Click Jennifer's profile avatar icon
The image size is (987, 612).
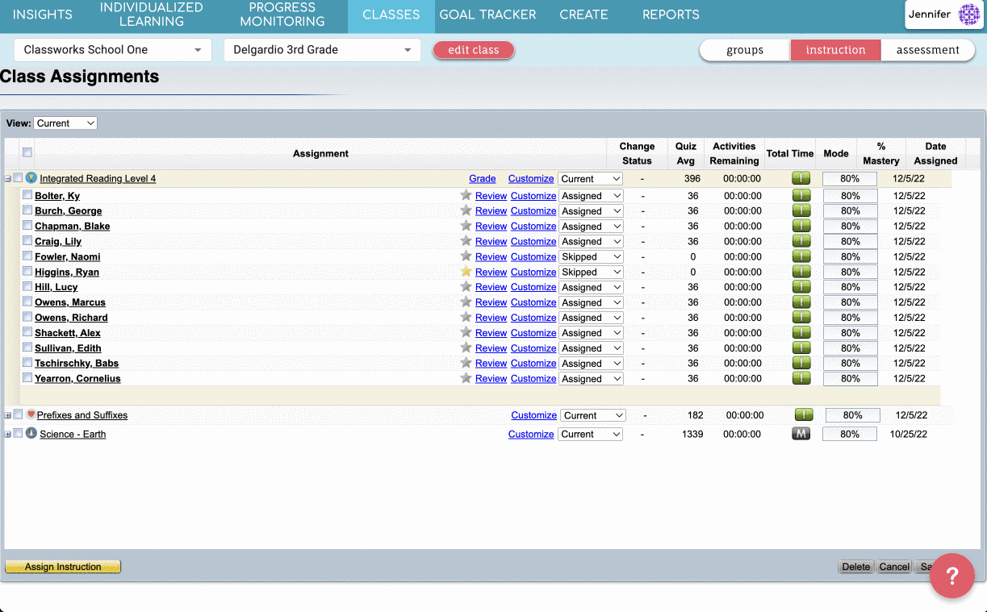(x=968, y=15)
